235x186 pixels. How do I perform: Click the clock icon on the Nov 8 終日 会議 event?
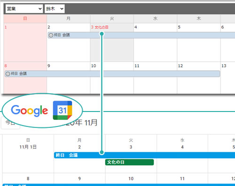pos(8,74)
